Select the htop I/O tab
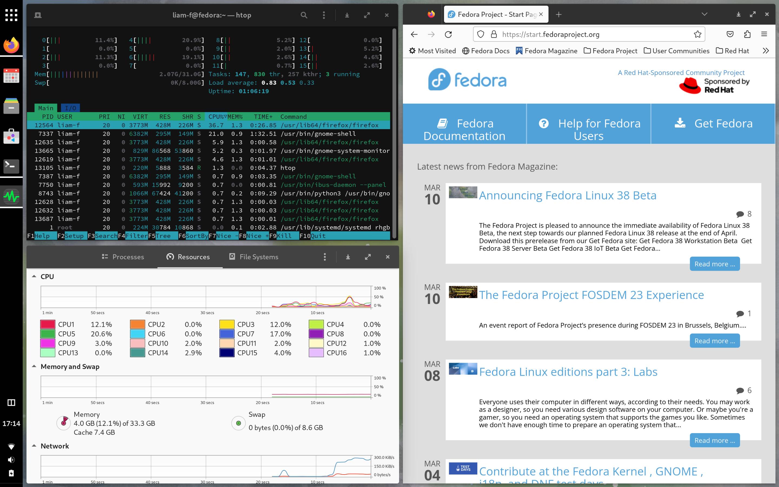 [x=70, y=108]
